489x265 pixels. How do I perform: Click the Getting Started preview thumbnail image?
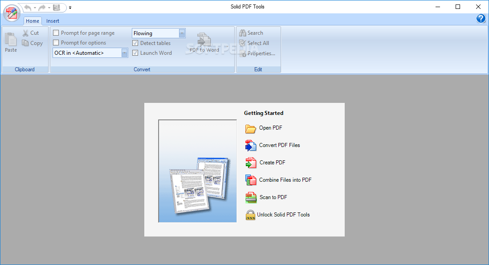(x=197, y=171)
